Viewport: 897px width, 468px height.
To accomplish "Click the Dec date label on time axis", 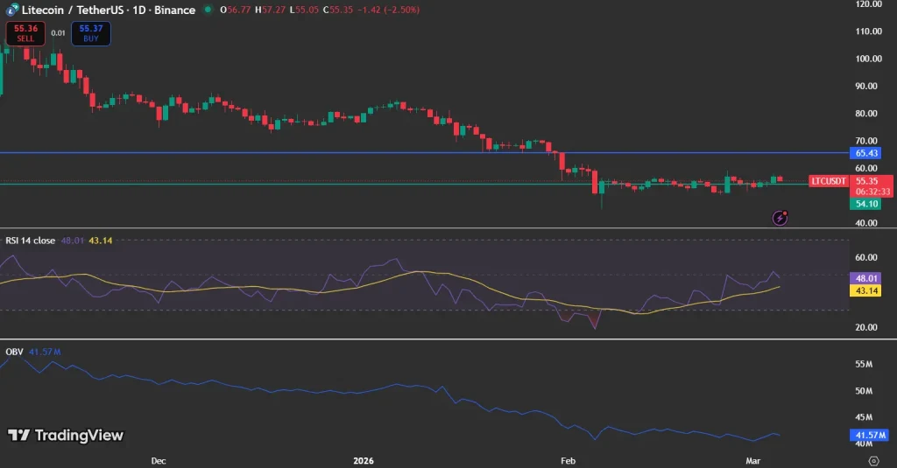I will (x=159, y=461).
